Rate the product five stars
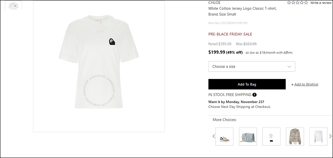This screenshot has height=158, width=333. pyautogui.click(x=306, y=3)
